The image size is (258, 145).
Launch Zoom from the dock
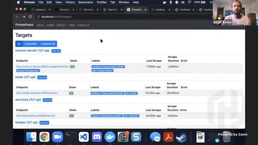point(57,137)
